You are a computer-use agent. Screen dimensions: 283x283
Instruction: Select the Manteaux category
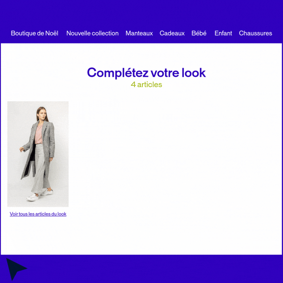(x=139, y=33)
